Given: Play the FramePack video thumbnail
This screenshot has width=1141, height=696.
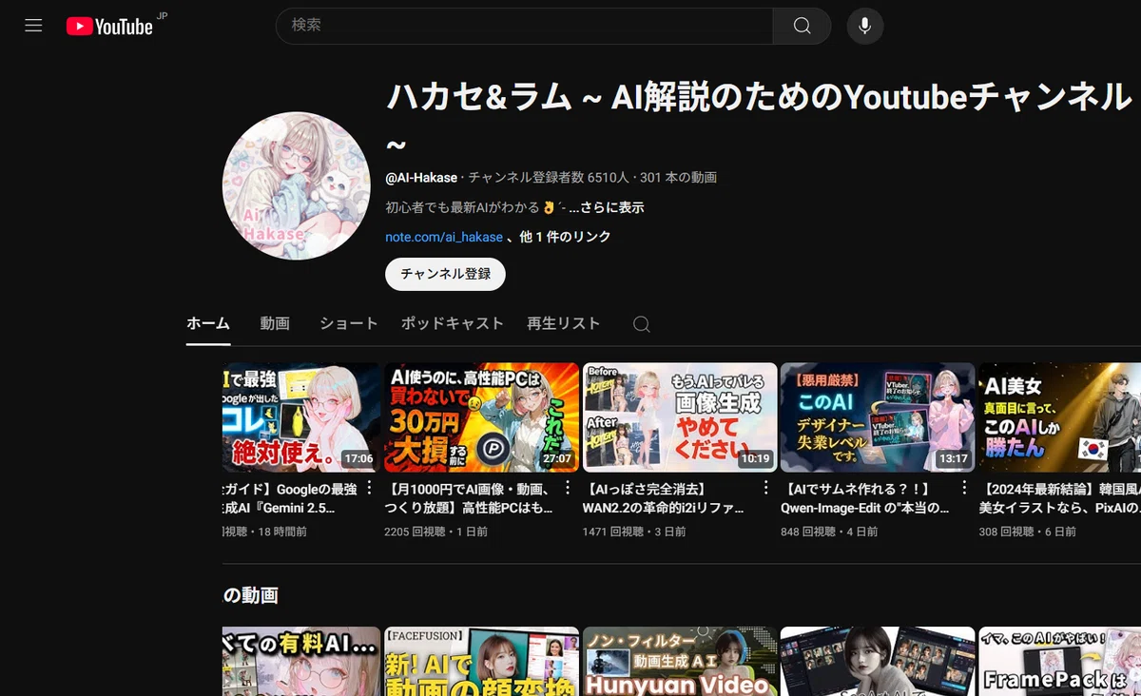Looking at the screenshot, I should tap(1059, 661).
